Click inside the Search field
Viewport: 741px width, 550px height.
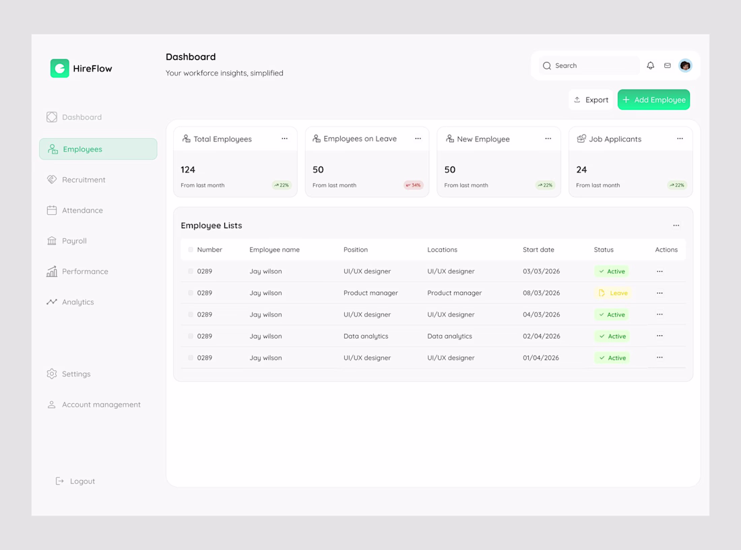click(x=589, y=65)
